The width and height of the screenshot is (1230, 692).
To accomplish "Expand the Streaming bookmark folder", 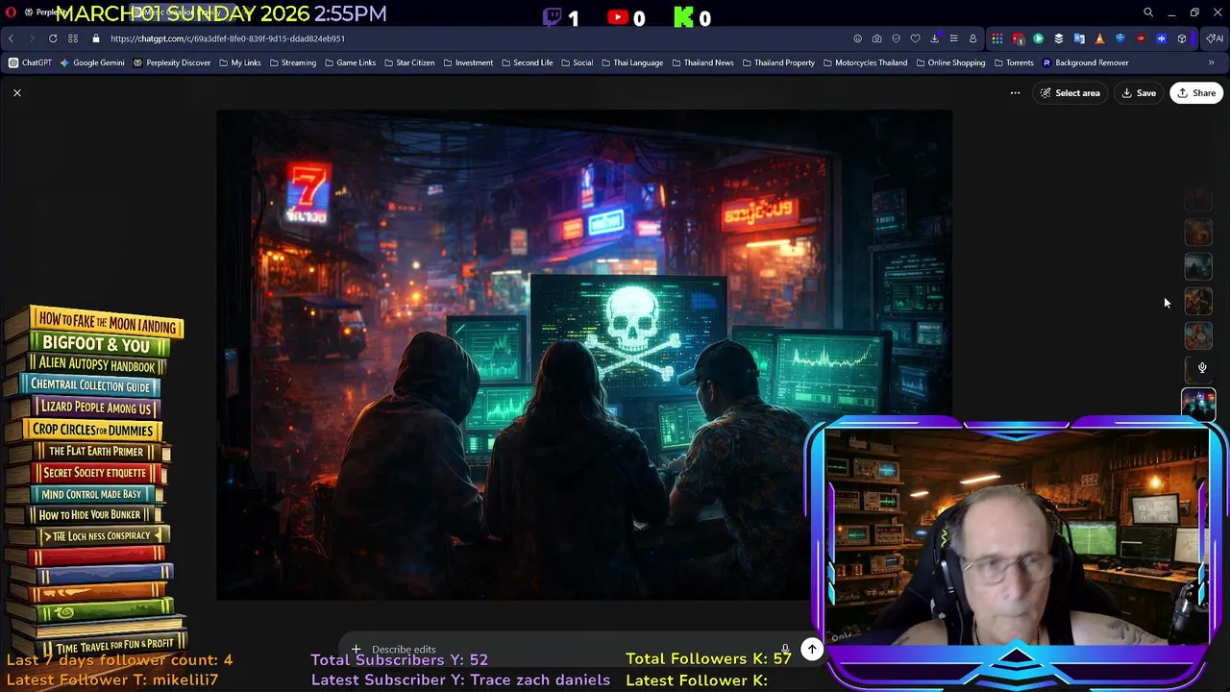I will 292,62.
